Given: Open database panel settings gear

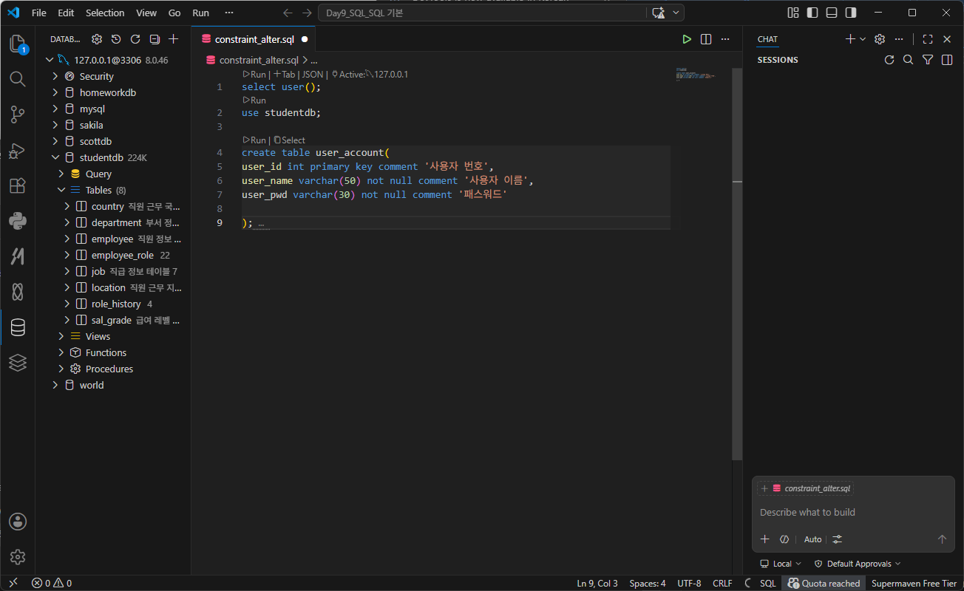Looking at the screenshot, I should tap(97, 39).
